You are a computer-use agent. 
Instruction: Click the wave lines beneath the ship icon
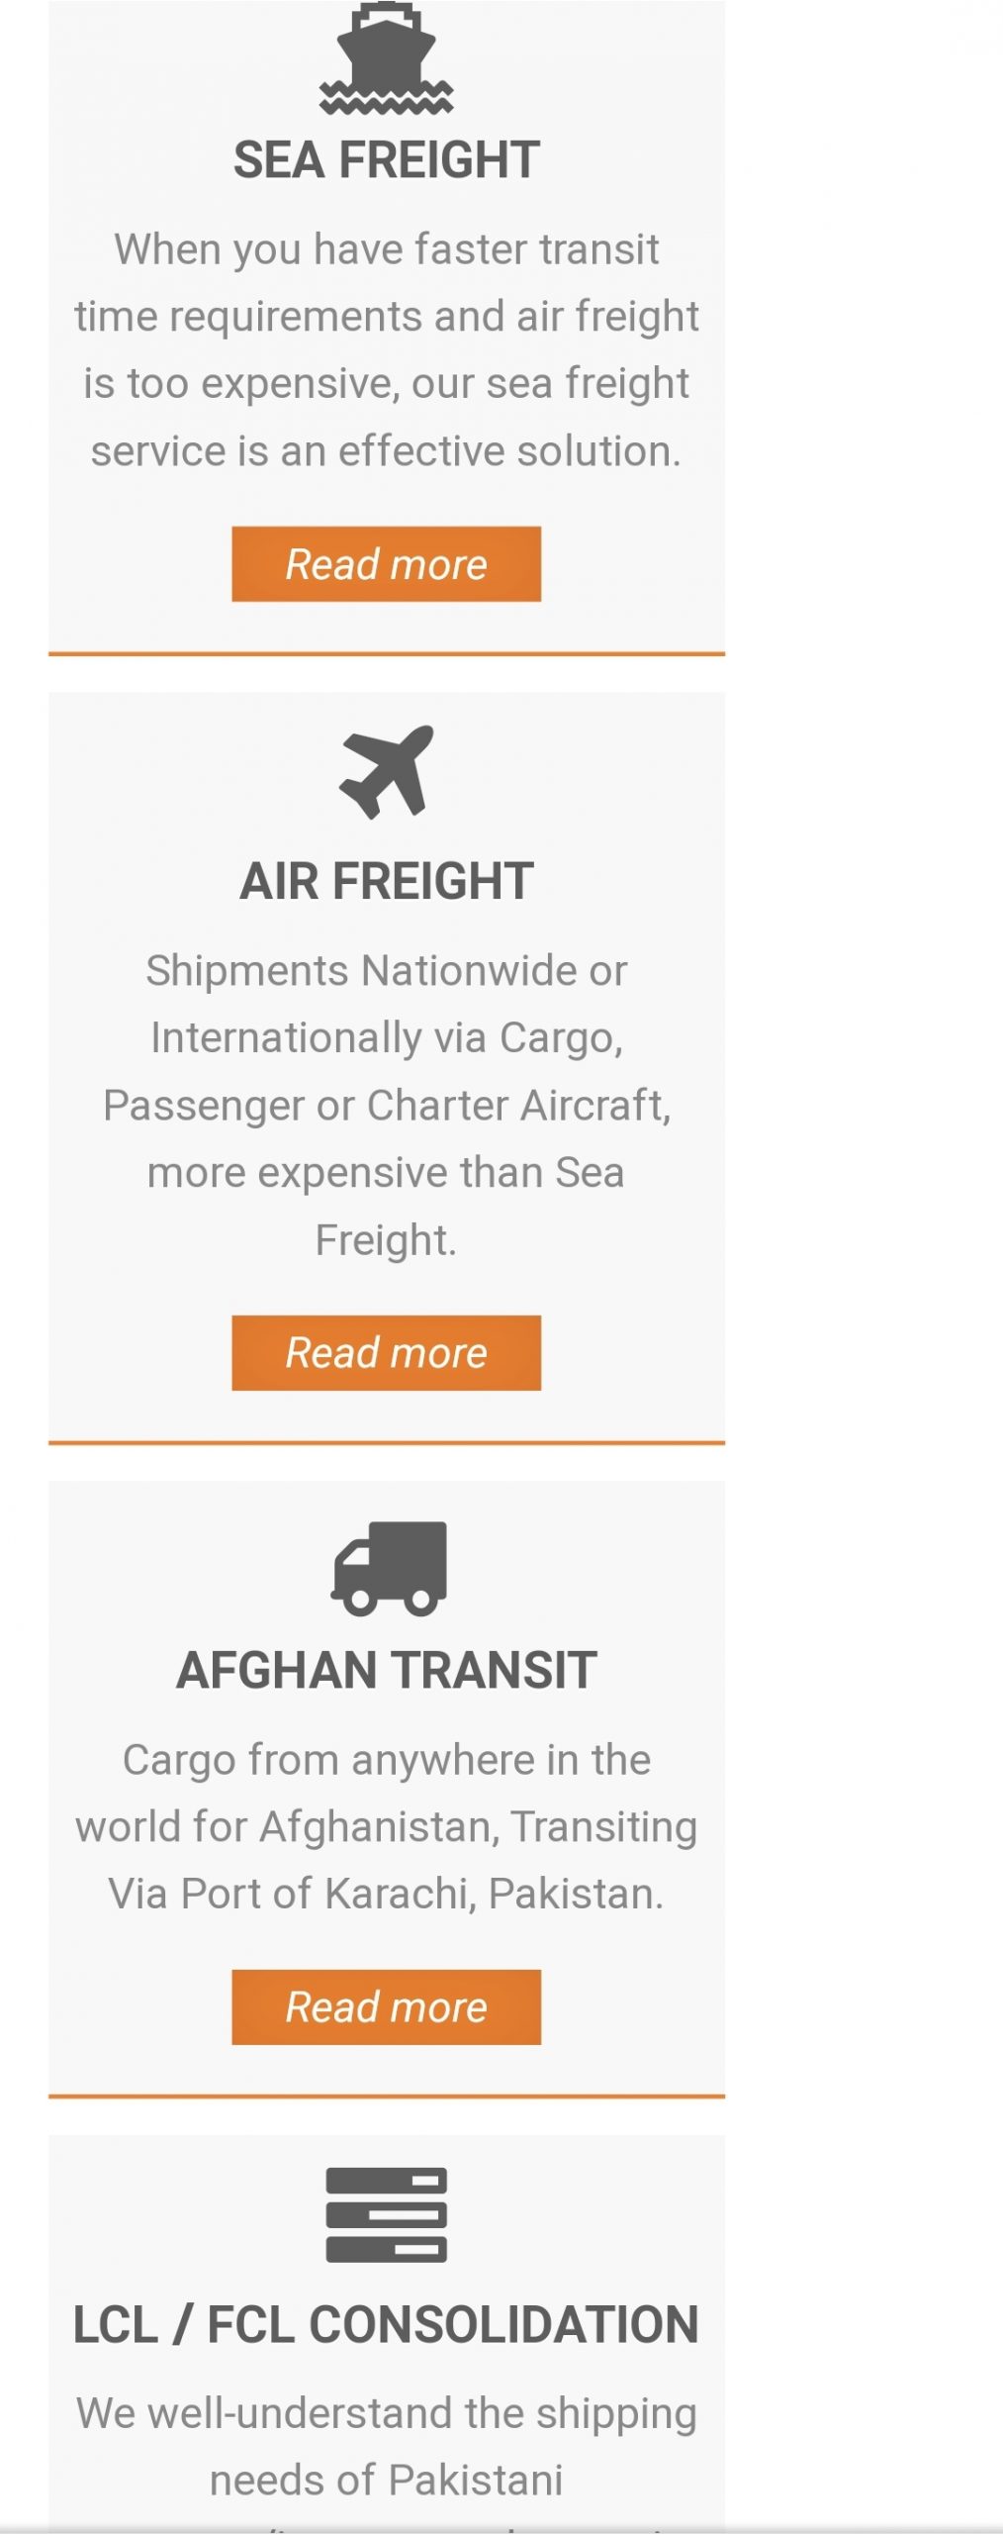pyautogui.click(x=386, y=99)
